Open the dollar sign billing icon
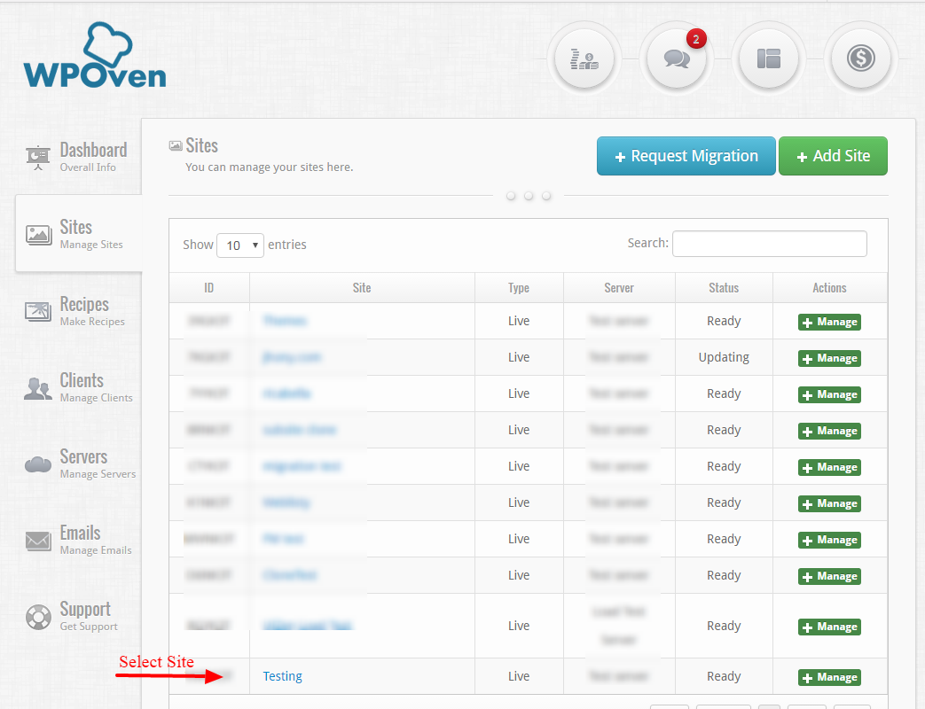The width and height of the screenshot is (925, 709). pyautogui.click(x=860, y=59)
